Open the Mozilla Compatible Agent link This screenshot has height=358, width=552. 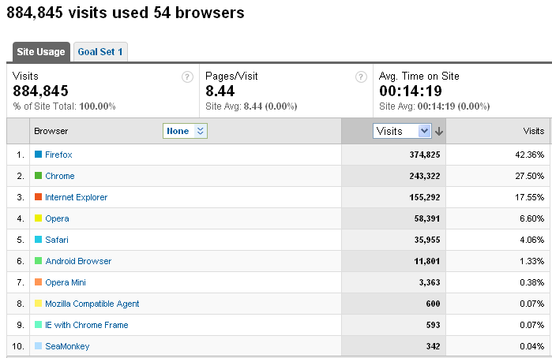92,304
